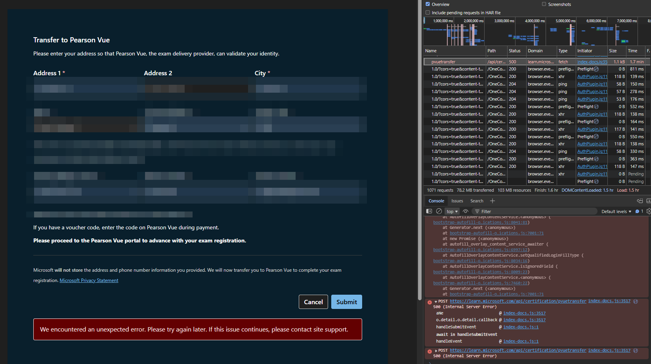Sort network requests by the Status column
This screenshot has height=364, width=651.
pos(516,51)
